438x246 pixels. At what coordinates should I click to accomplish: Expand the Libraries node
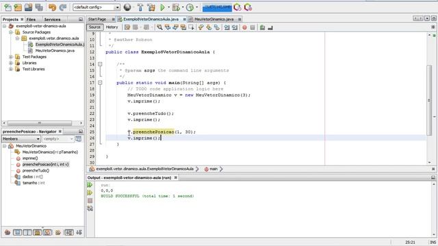(x=11, y=63)
